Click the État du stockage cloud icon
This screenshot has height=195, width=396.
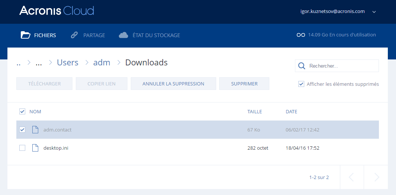click(123, 35)
